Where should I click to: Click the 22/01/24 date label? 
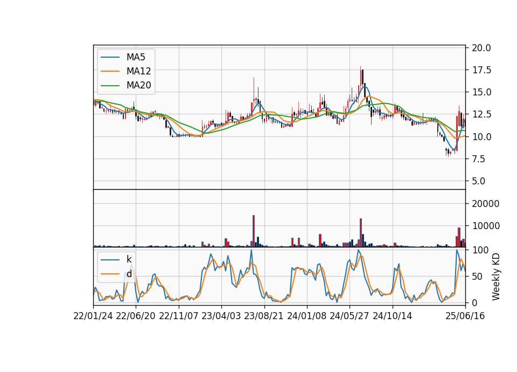pos(93,316)
